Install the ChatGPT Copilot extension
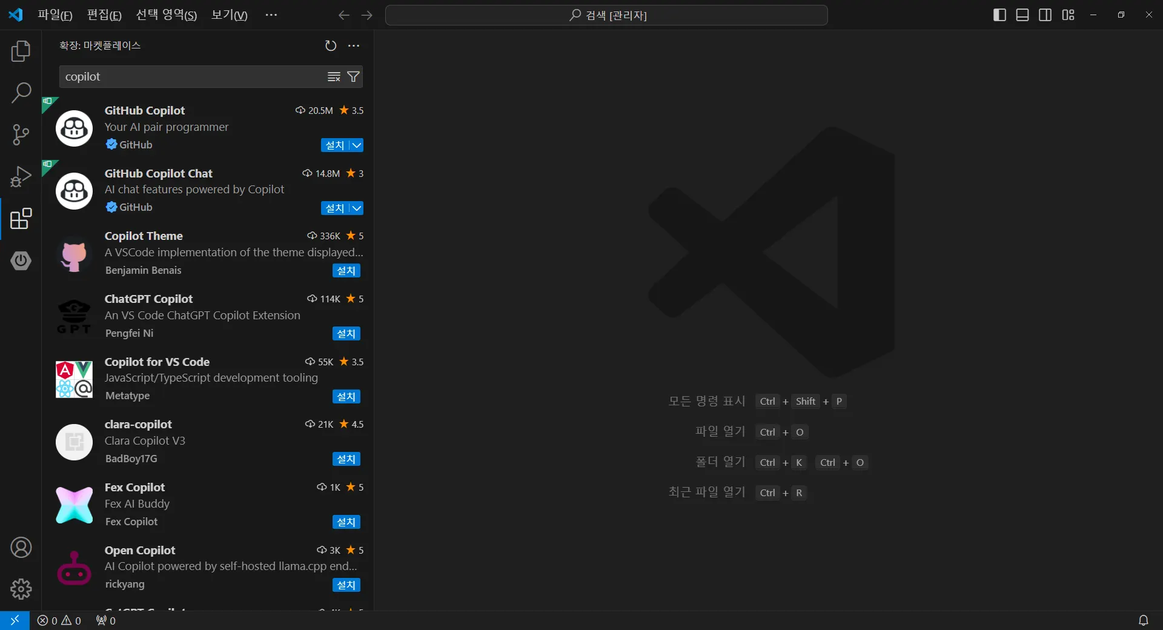This screenshot has height=630, width=1163. (x=346, y=334)
